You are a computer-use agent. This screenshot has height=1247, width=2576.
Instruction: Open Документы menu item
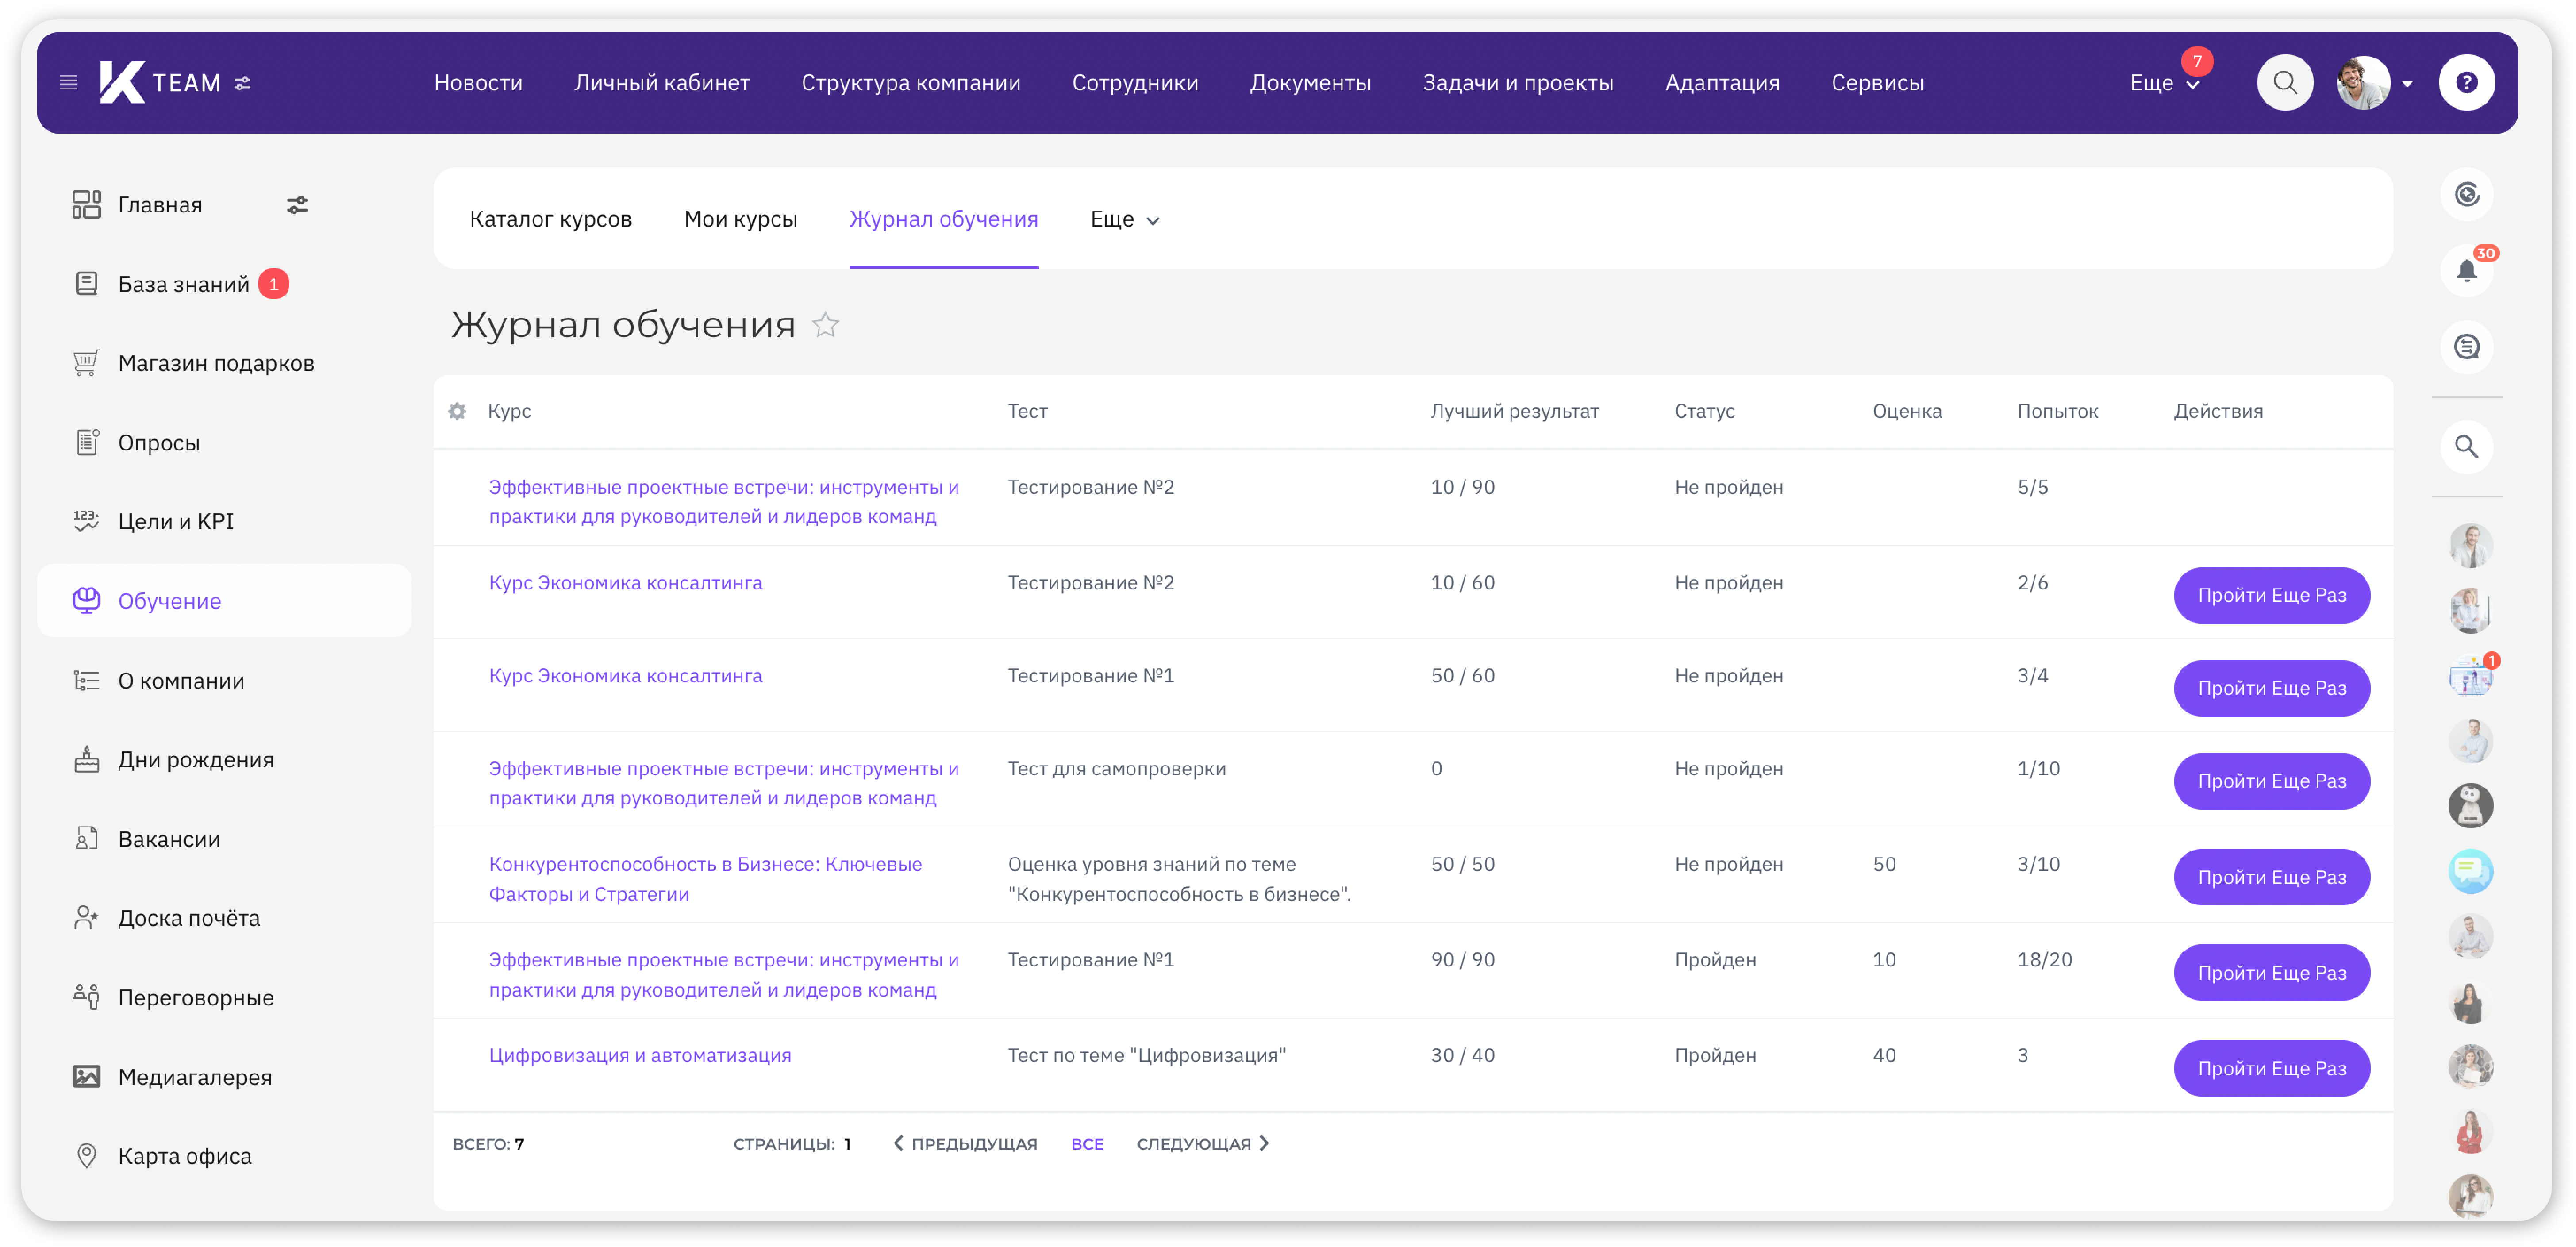(1310, 83)
